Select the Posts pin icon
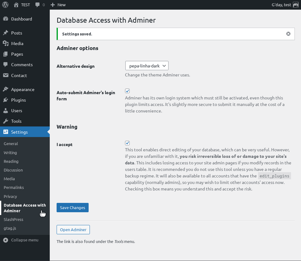Image resolution: width=301 pixels, height=261 pixels. click(x=6, y=33)
